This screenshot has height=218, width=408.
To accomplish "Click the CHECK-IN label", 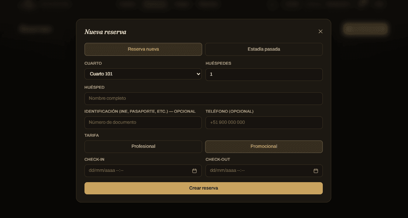I will [x=94, y=160].
